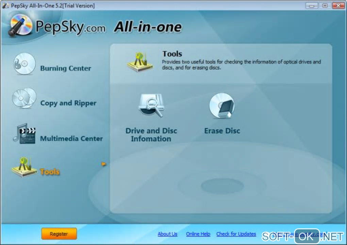Image resolution: width=347 pixels, height=245 pixels.
Task: Select the Copy and Ripper discs icon
Action: pyautogui.click(x=24, y=98)
